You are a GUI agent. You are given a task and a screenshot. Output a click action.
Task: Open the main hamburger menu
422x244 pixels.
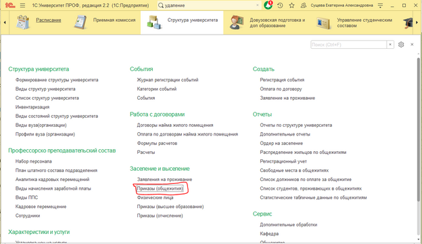tap(22, 5)
